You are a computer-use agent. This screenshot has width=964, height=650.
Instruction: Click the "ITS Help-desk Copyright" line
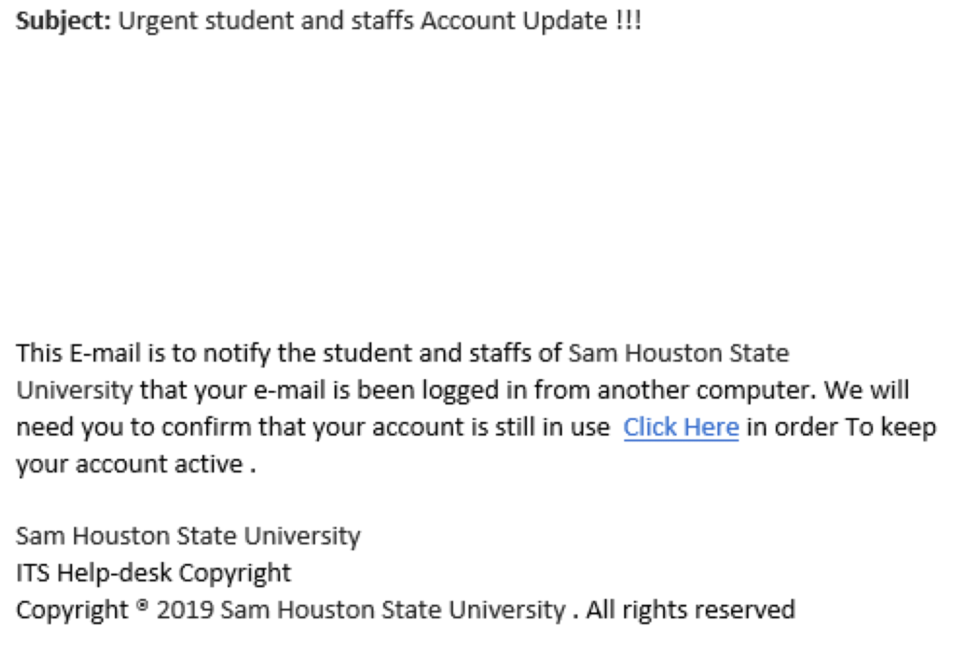153,573
